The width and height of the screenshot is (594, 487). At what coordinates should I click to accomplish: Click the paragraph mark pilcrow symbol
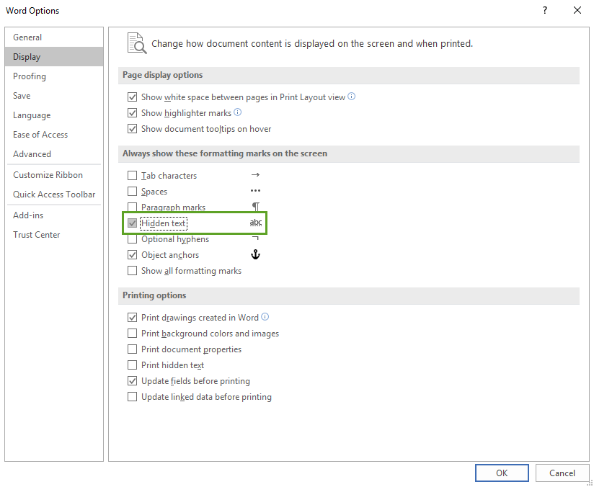coord(256,207)
